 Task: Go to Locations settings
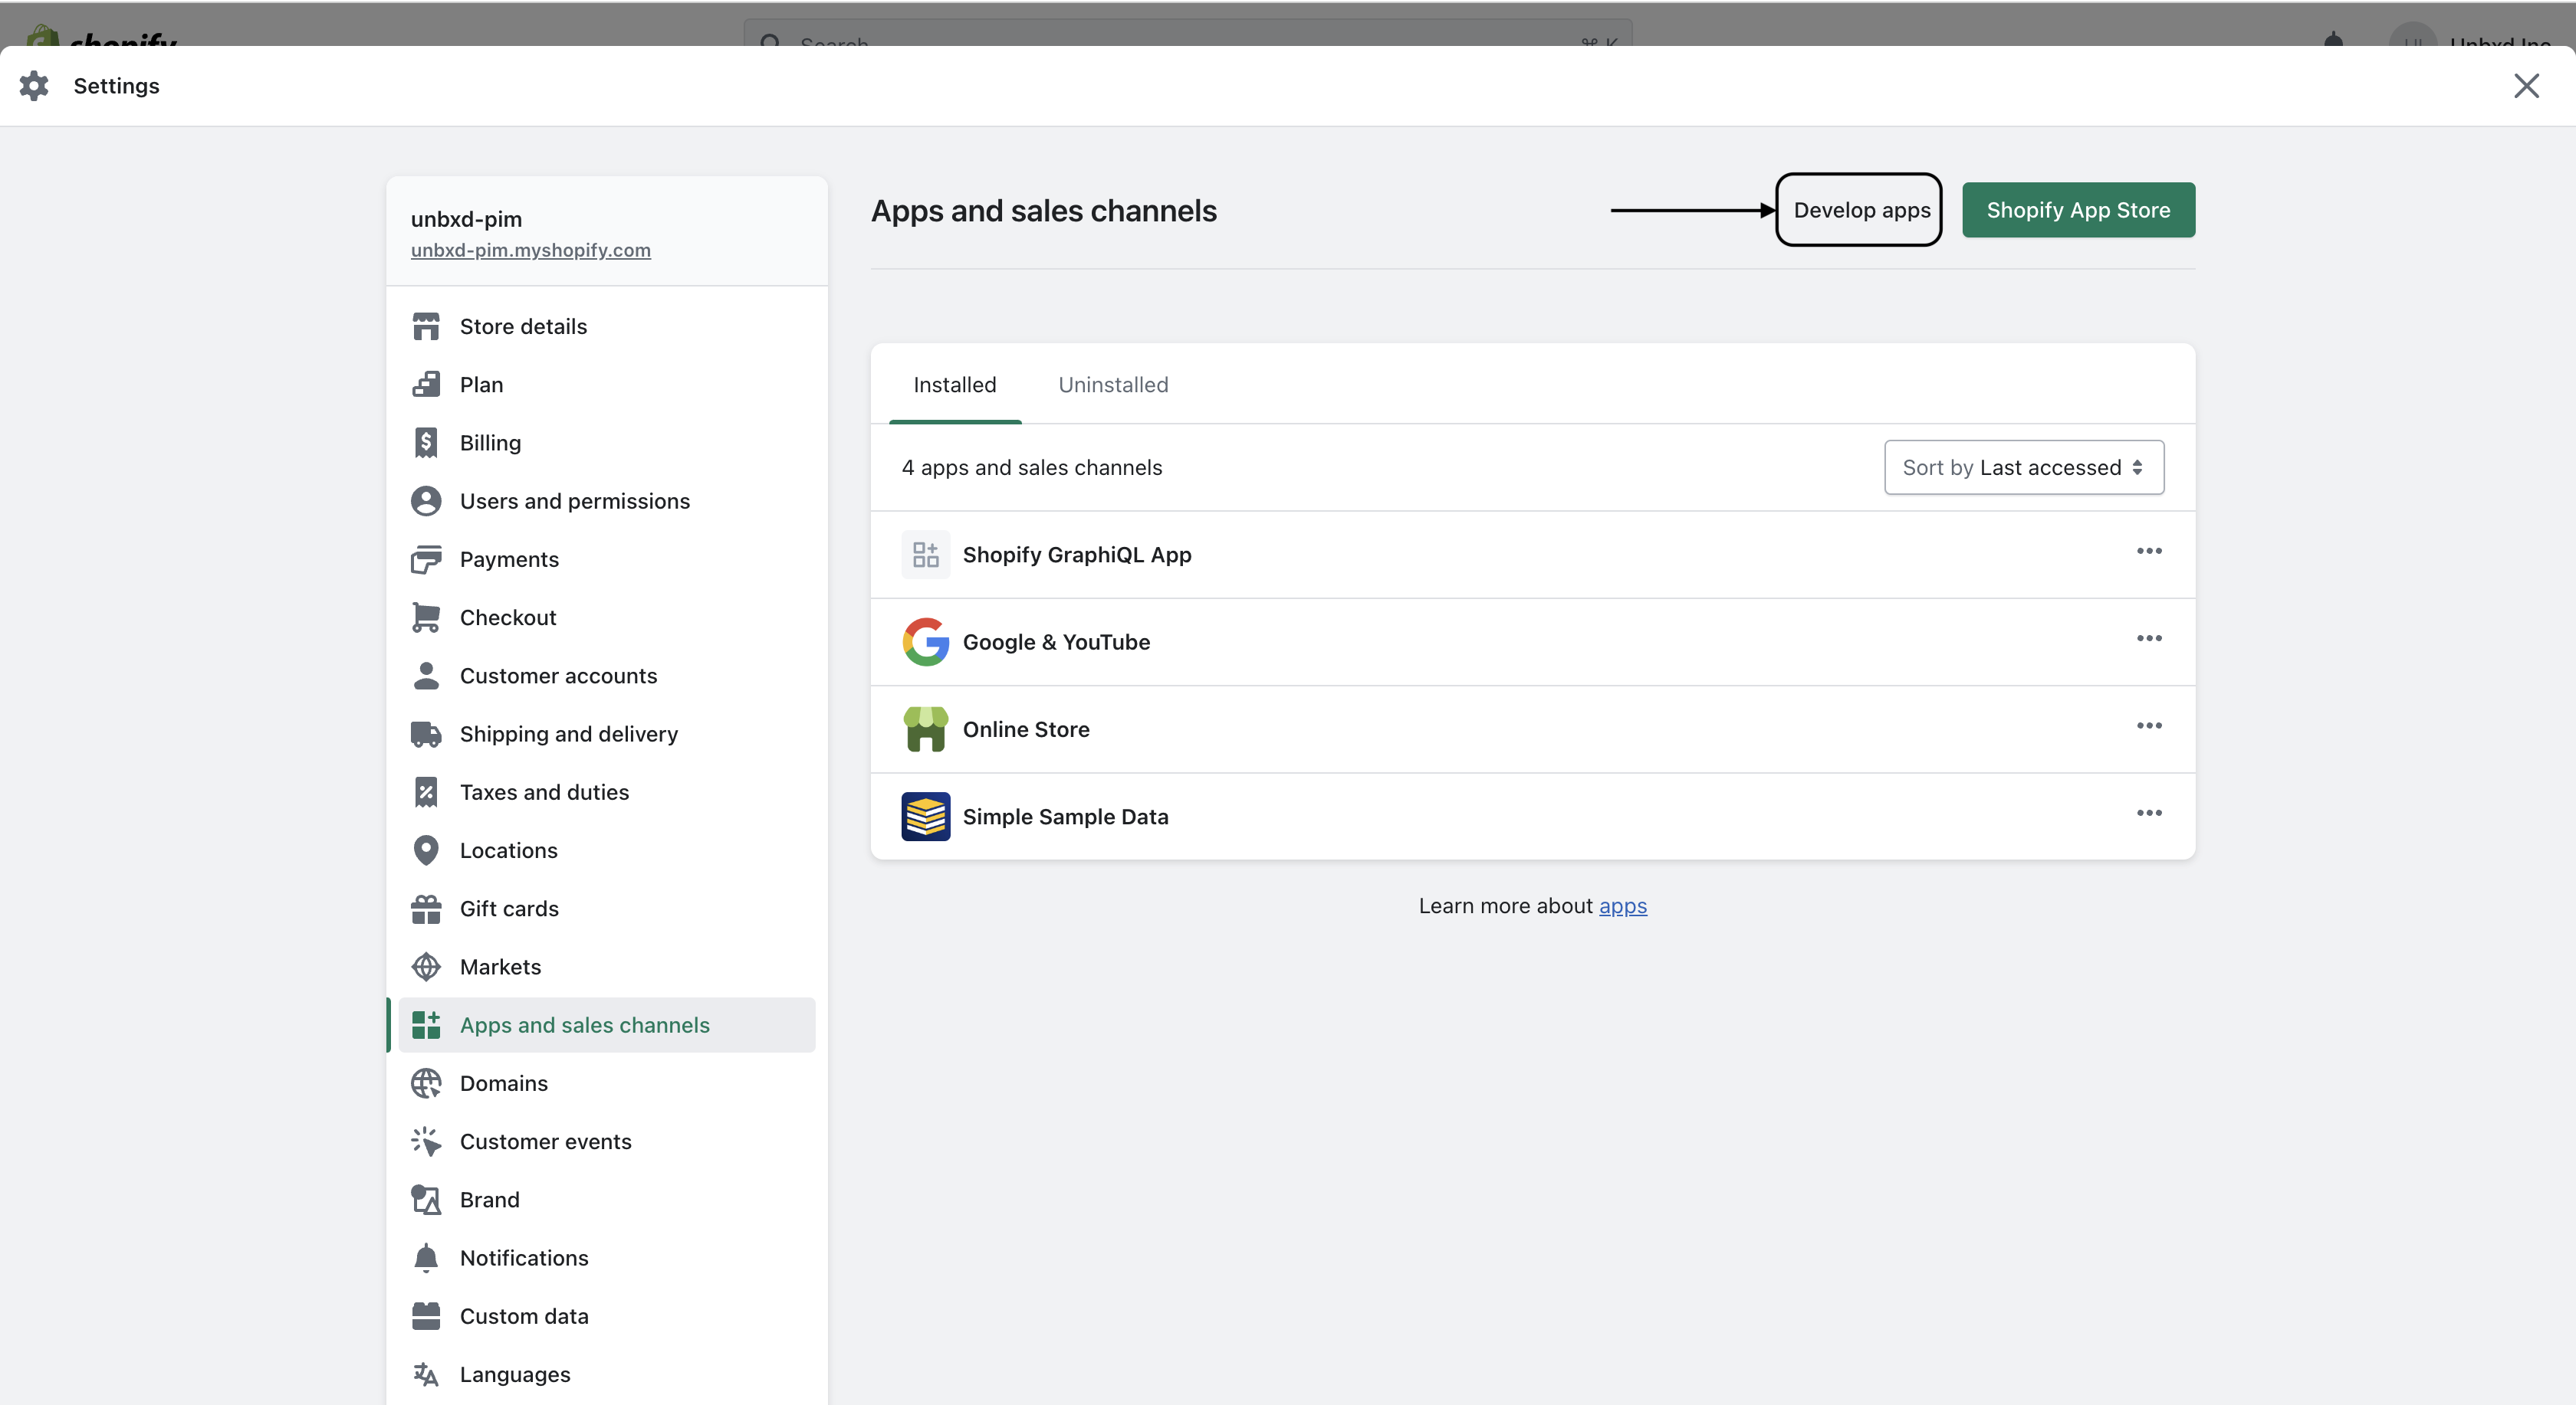[x=607, y=850]
